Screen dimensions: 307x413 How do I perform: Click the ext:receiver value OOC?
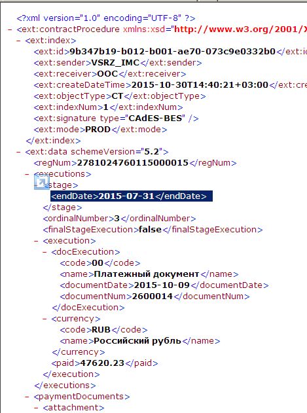pyautogui.click(x=107, y=74)
